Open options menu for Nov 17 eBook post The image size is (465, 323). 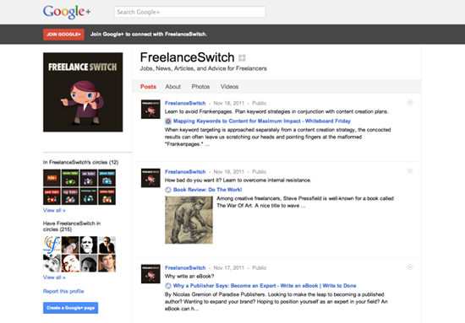410,267
